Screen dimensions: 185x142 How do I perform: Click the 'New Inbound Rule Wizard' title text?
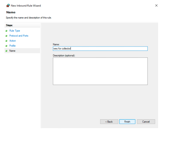26,6
